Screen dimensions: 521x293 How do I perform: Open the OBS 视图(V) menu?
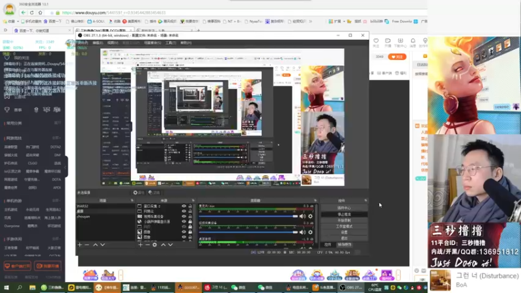[113, 43]
